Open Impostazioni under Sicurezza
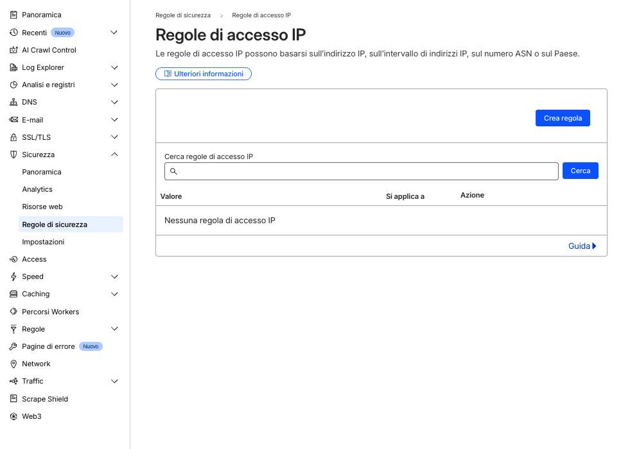This screenshot has height=449, width=630. point(43,242)
